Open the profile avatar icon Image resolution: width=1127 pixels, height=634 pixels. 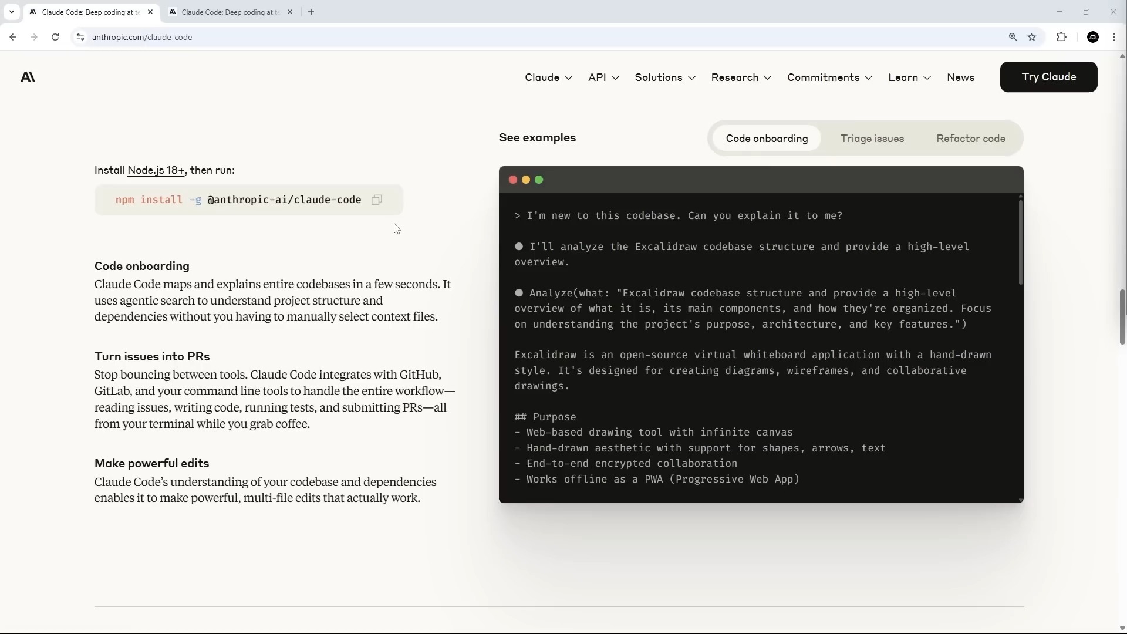pyautogui.click(x=1092, y=37)
